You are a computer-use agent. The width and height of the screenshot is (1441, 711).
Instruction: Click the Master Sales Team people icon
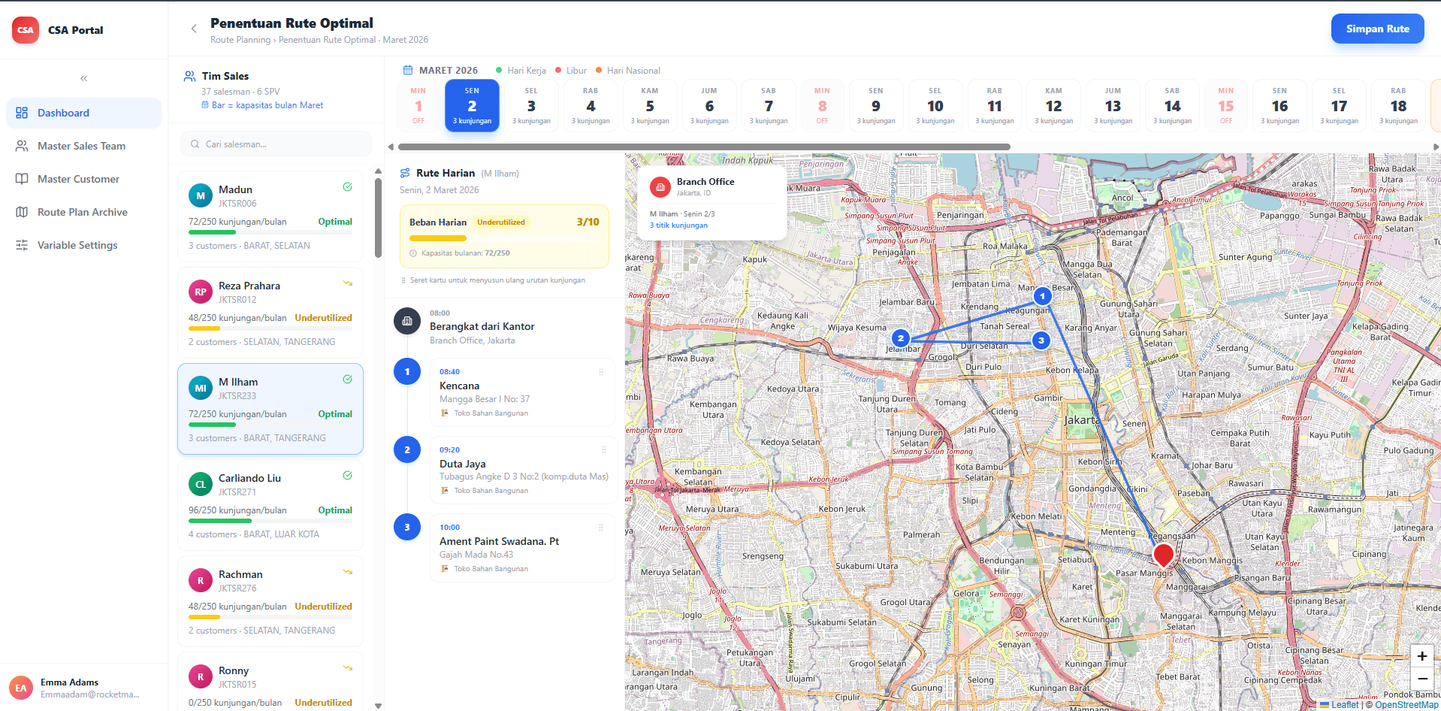[22, 146]
